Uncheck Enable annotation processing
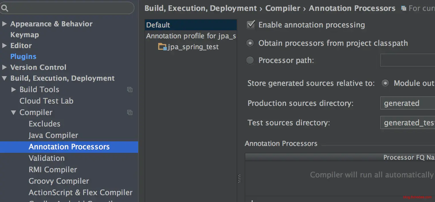 251,25
